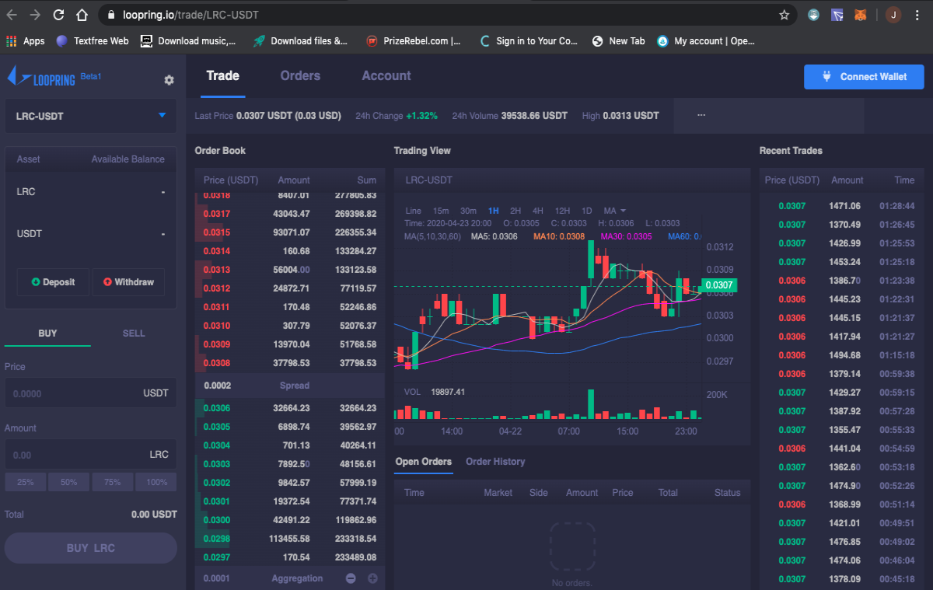Screen dimensions: 933x590
Task: Reload the page
Action: pyautogui.click(x=58, y=15)
